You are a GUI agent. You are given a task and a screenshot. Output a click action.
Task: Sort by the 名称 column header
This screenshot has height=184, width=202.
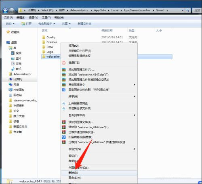click(44, 31)
